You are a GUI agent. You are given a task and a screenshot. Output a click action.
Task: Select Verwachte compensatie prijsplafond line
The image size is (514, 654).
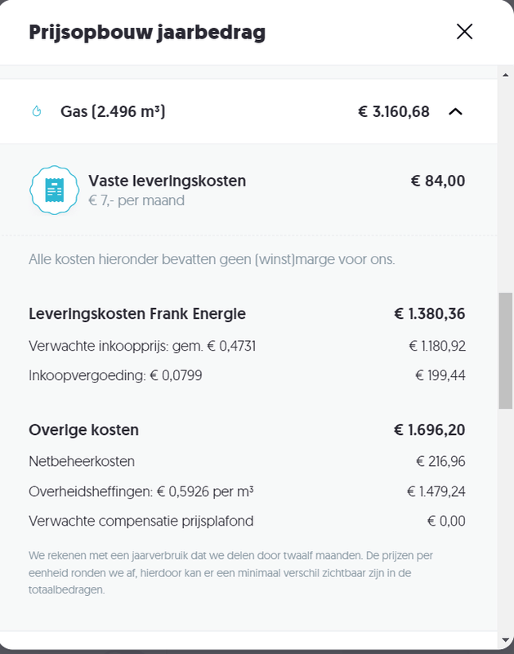coord(141,521)
